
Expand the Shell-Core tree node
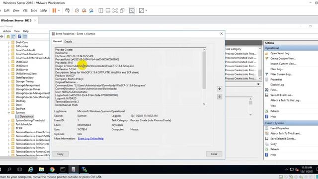[9, 43]
